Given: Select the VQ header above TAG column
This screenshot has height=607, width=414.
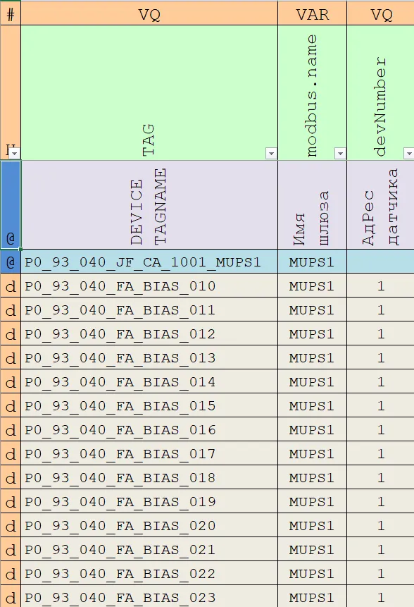Looking at the screenshot, I should [149, 14].
